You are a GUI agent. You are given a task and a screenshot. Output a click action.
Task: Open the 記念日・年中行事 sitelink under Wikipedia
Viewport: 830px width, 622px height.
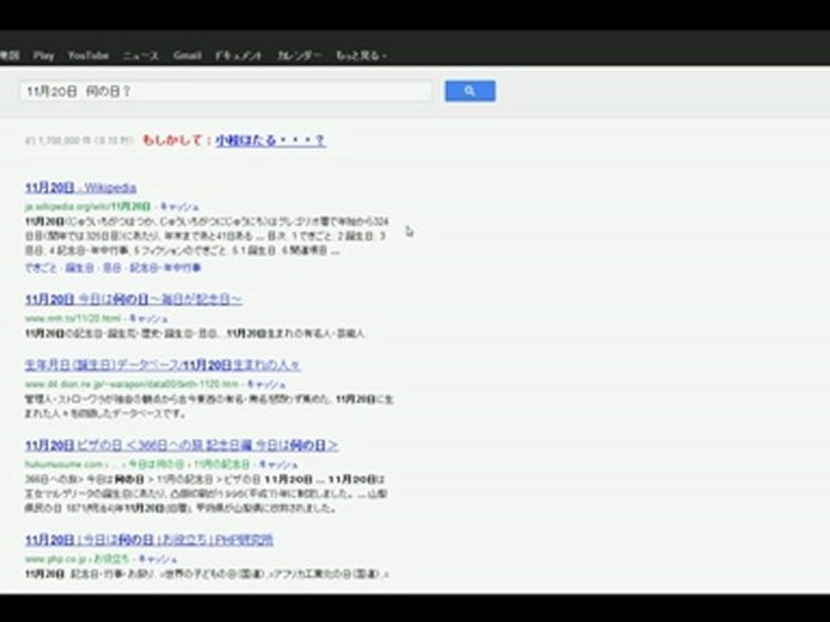tap(166, 268)
